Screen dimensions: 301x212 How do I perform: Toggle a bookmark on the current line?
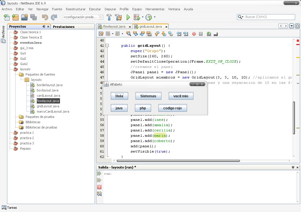[171, 34]
